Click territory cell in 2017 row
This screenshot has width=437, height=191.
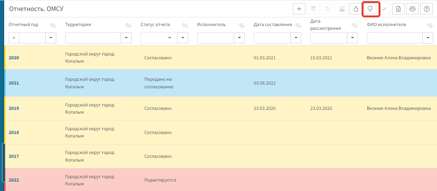pyautogui.click(x=90, y=156)
